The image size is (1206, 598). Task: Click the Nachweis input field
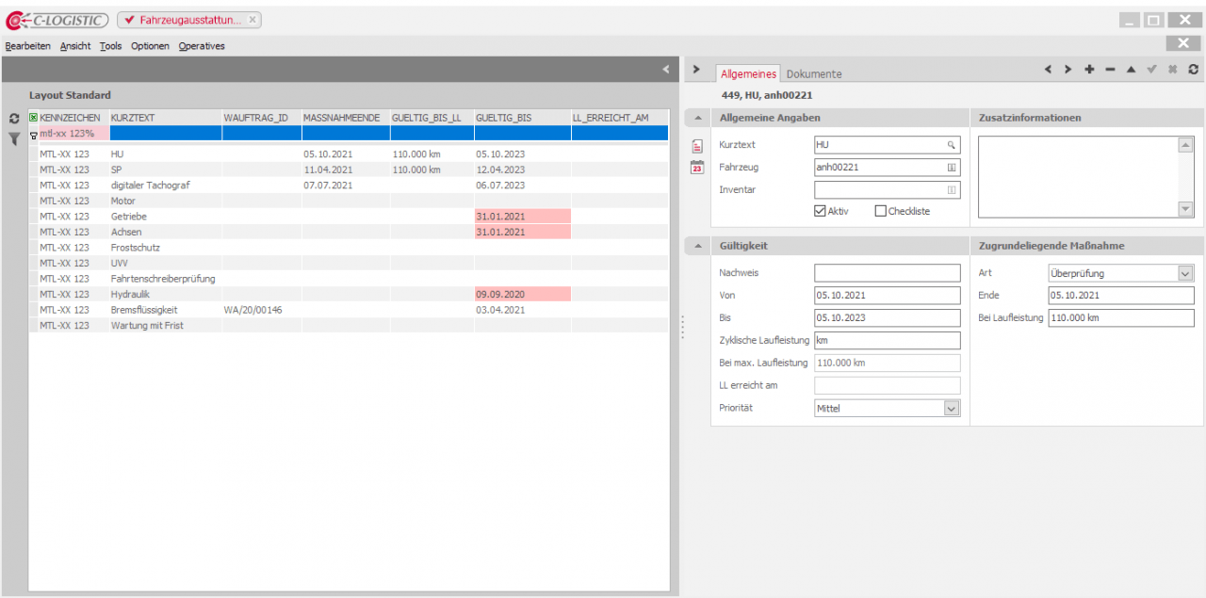[x=887, y=273]
